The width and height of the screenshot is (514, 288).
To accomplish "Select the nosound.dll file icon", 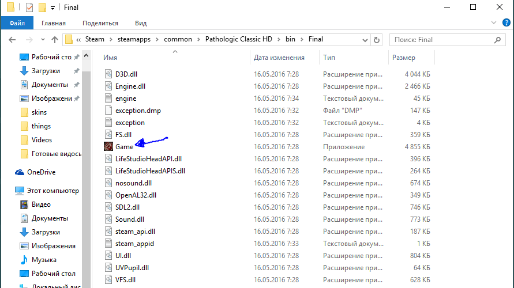I will 108,183.
